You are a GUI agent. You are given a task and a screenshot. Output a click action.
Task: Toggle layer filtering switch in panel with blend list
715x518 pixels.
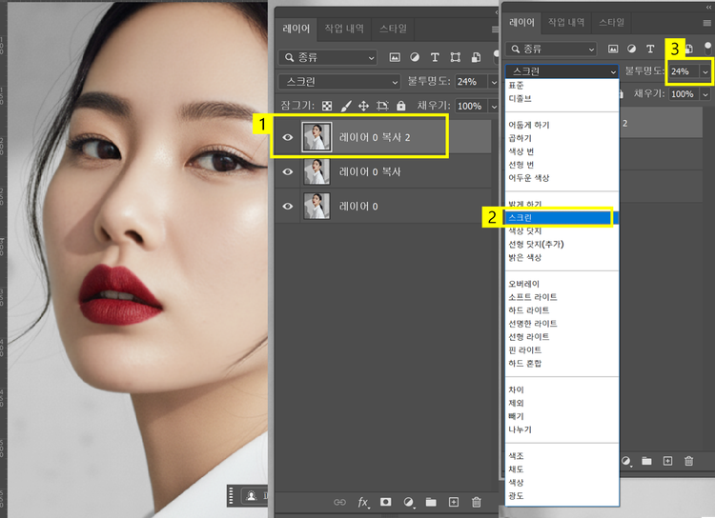pyautogui.click(x=707, y=48)
